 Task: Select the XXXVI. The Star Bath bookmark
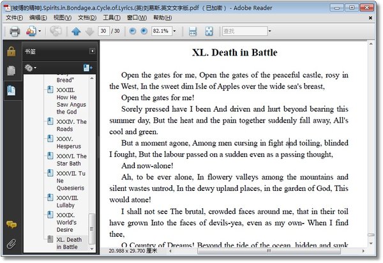(x=71, y=160)
